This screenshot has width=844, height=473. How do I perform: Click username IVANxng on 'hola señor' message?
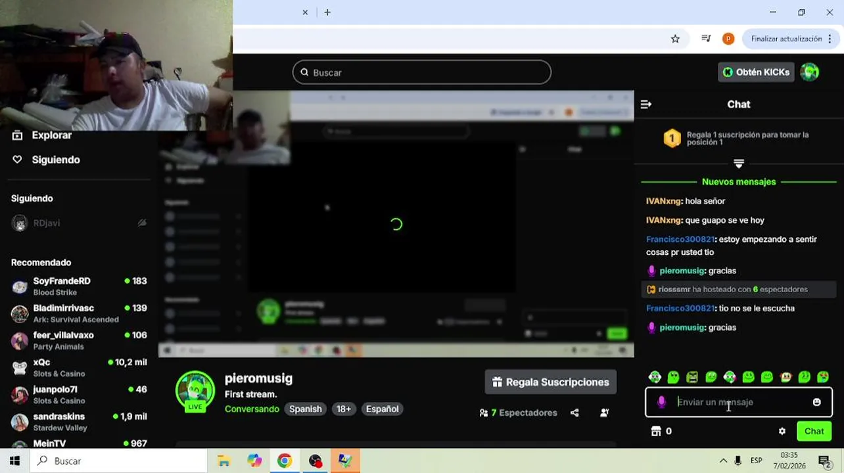[x=663, y=201]
